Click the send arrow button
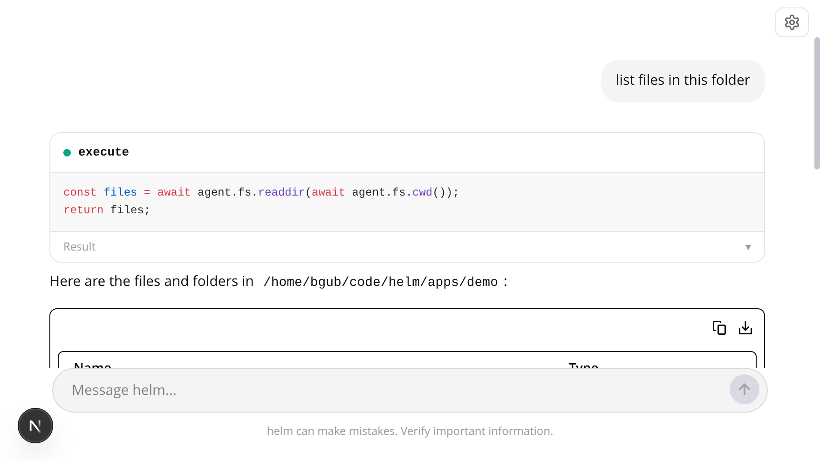The width and height of the screenshot is (820, 461). (744, 390)
